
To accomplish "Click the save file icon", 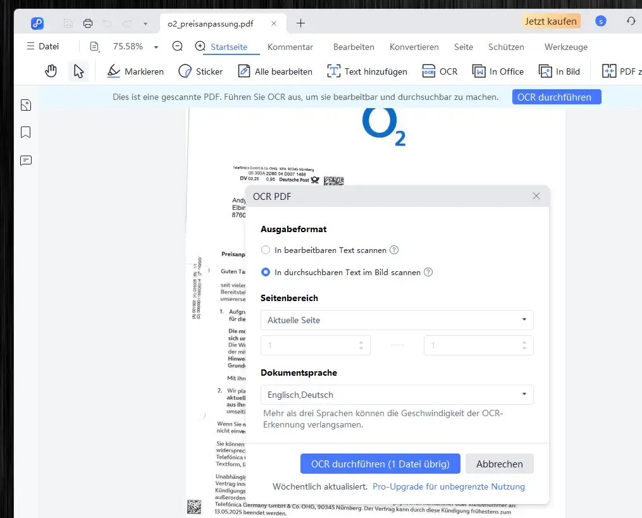I will pyautogui.click(x=68, y=23).
